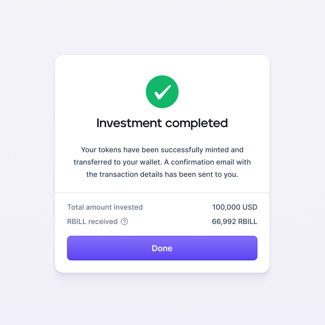
Task: Click the horizontal divider line in the card
Action: point(162,192)
